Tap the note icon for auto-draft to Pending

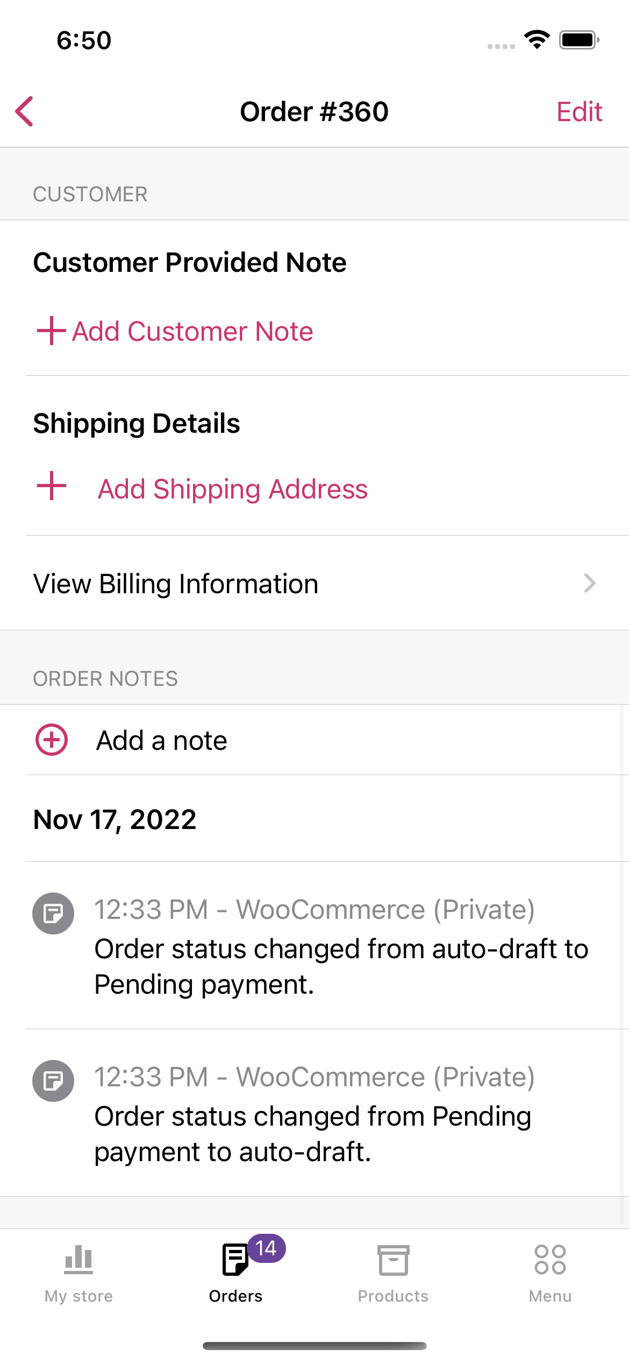(x=53, y=913)
